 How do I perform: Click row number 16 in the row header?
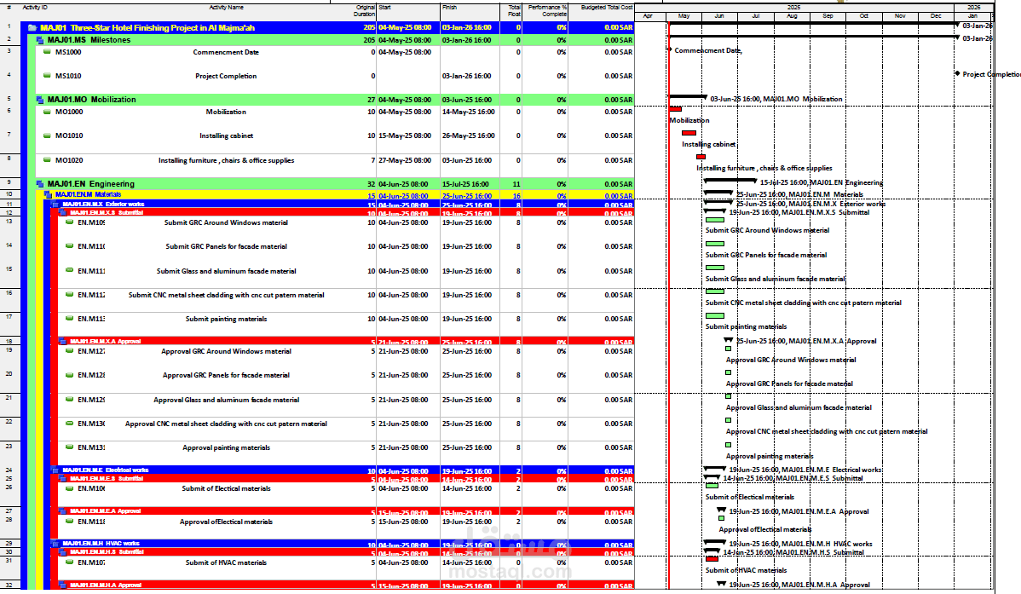click(x=9, y=293)
